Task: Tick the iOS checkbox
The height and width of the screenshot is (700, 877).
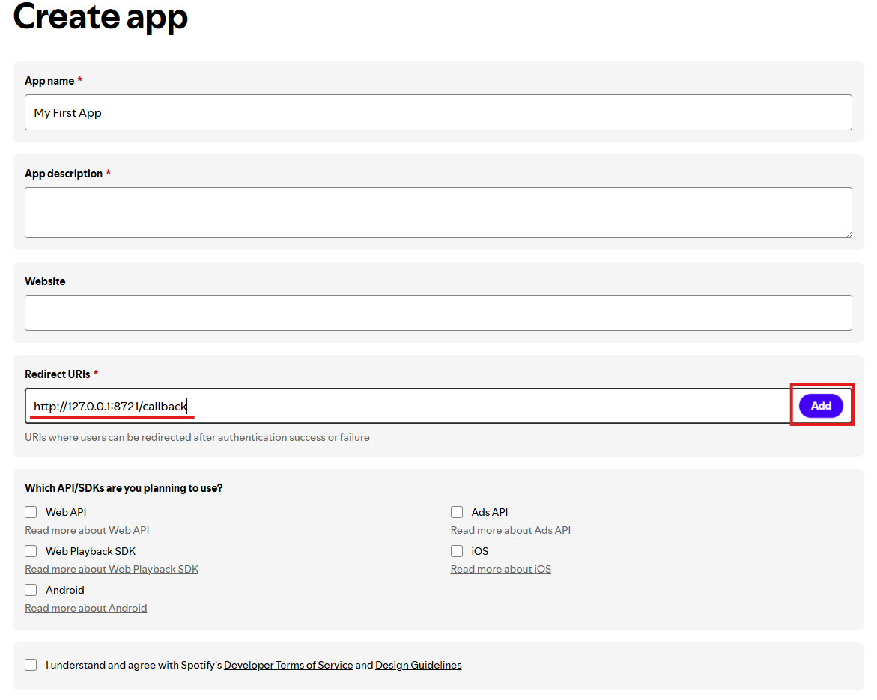Action: (x=457, y=550)
